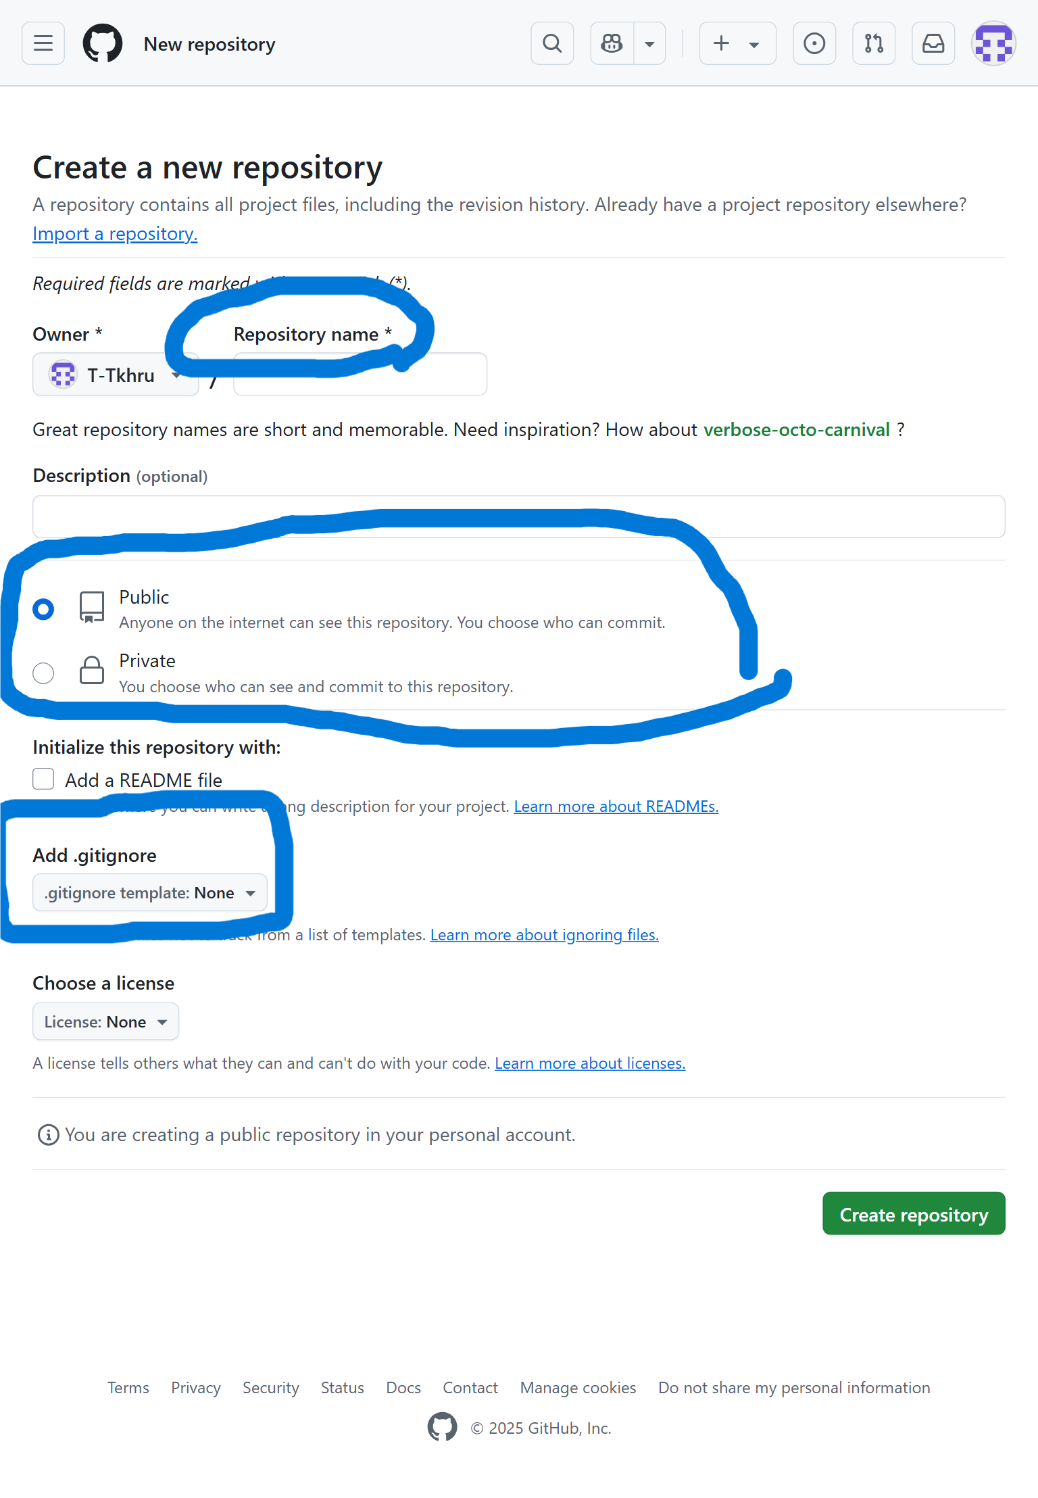This screenshot has height=1498, width=1038.
Task: Open the notifications inbox
Action: (x=933, y=43)
